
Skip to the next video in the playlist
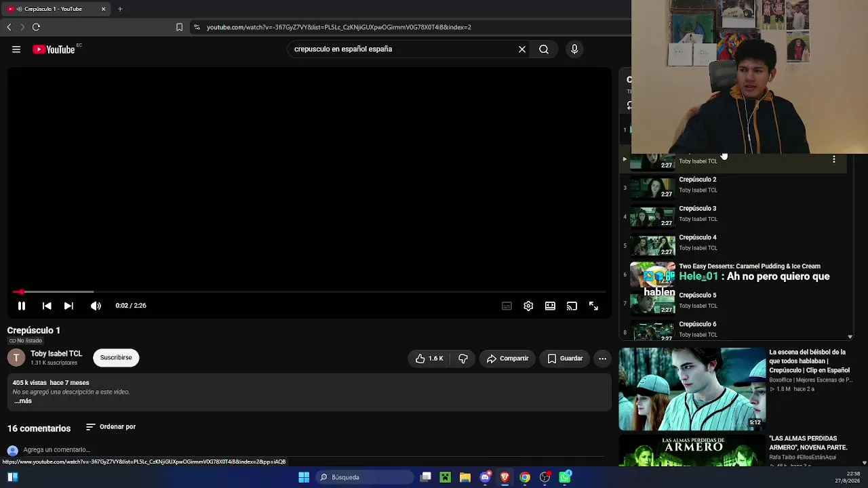68,306
